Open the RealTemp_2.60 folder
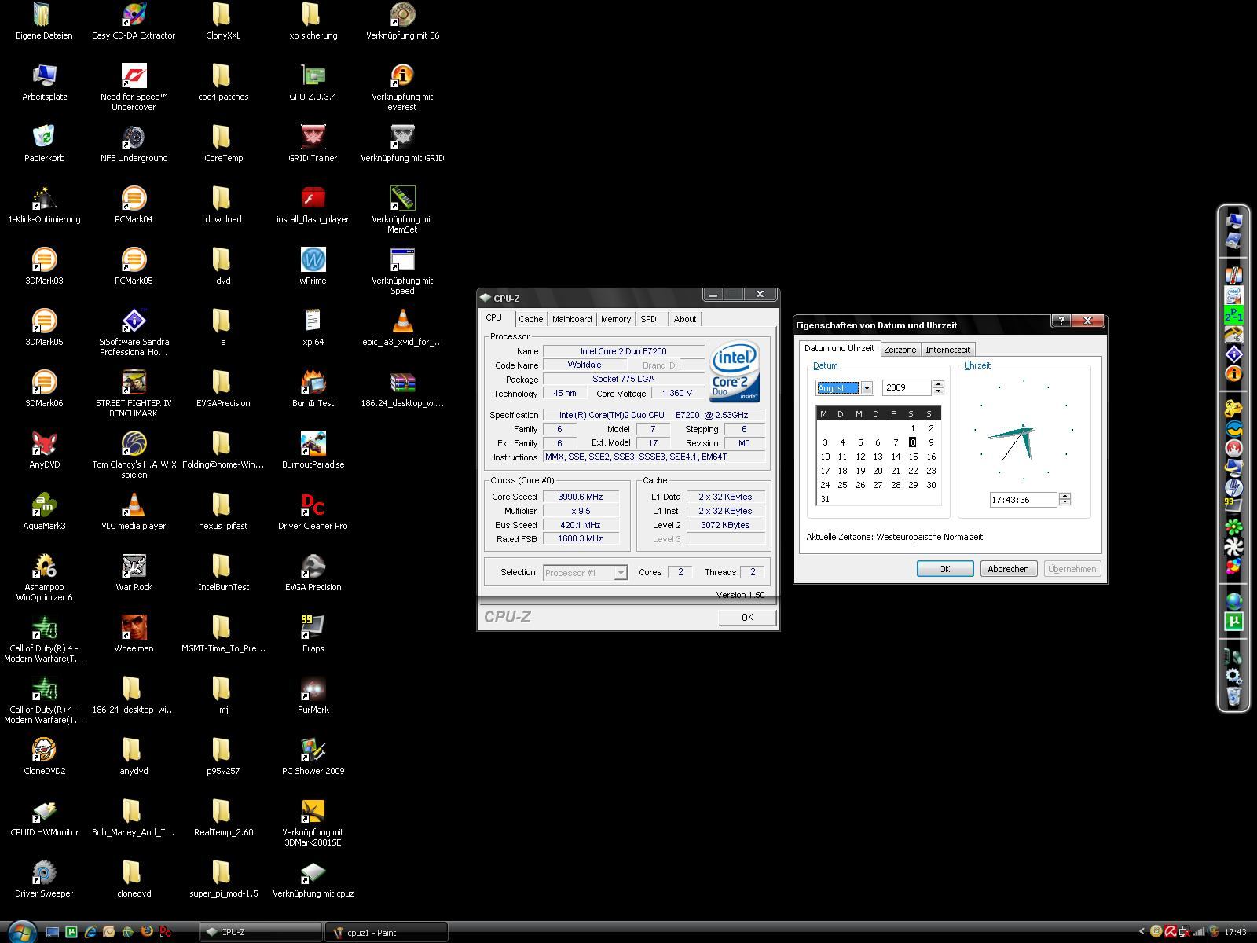The image size is (1257, 943). point(223,817)
